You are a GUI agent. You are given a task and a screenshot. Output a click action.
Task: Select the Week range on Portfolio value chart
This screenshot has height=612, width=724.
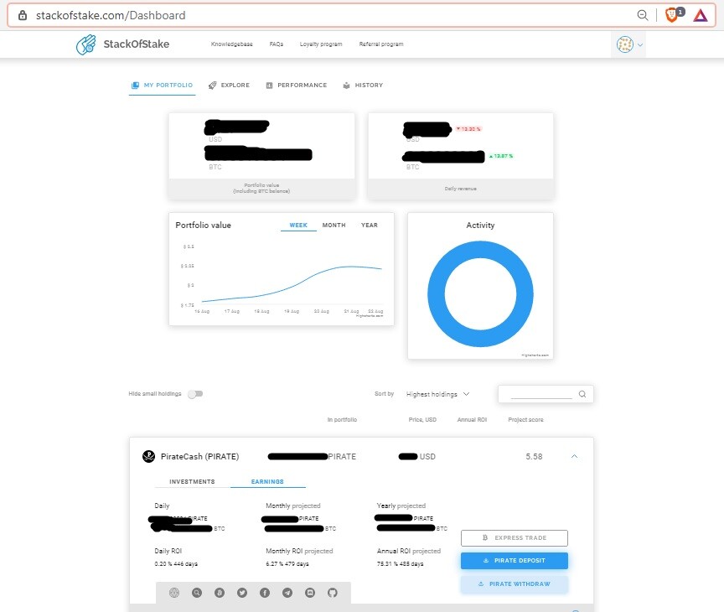(298, 225)
